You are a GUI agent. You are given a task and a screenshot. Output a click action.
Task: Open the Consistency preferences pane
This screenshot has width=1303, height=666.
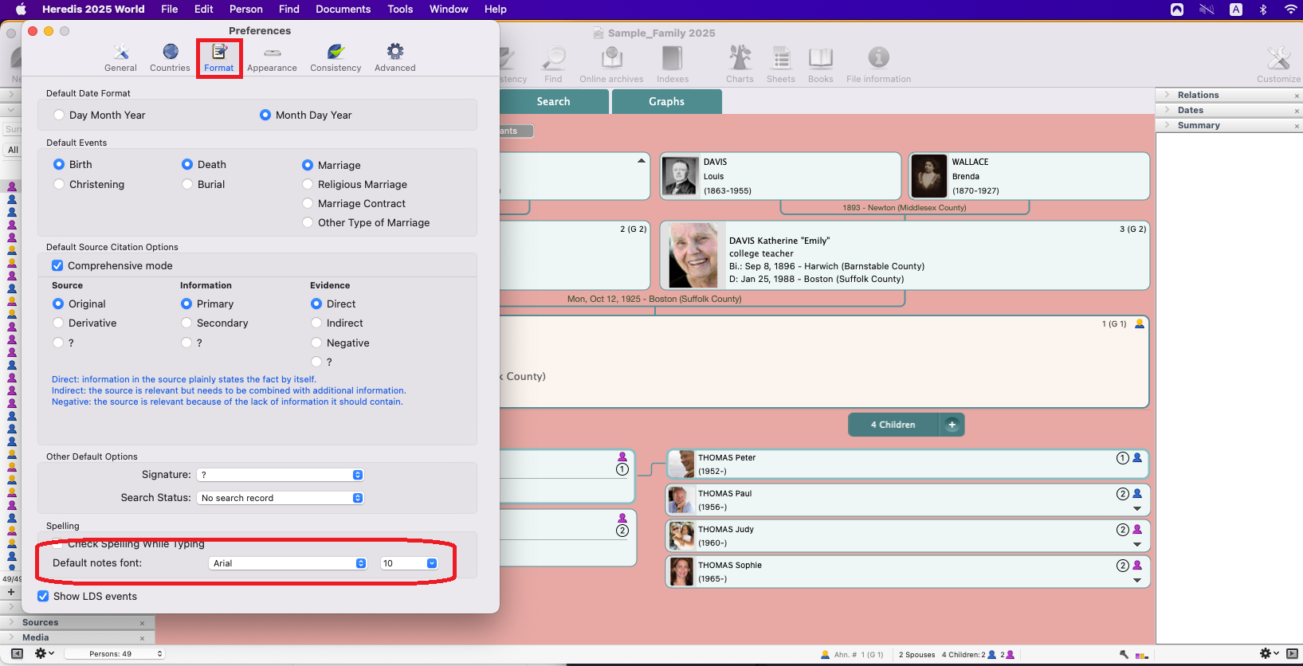pos(336,57)
